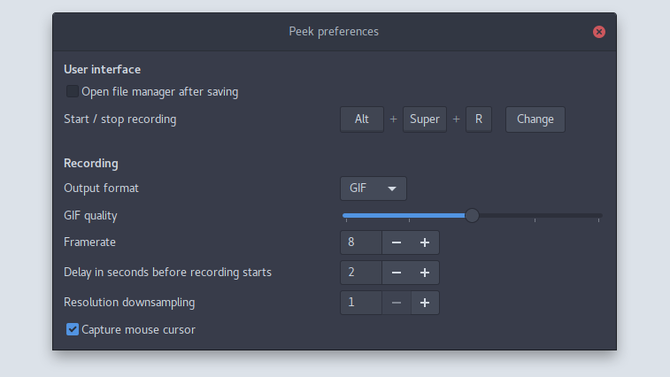Click the Alt key shortcut label
The width and height of the screenshot is (670, 377).
click(x=362, y=119)
